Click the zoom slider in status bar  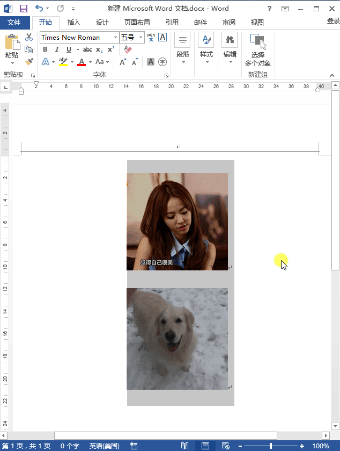point(271,446)
